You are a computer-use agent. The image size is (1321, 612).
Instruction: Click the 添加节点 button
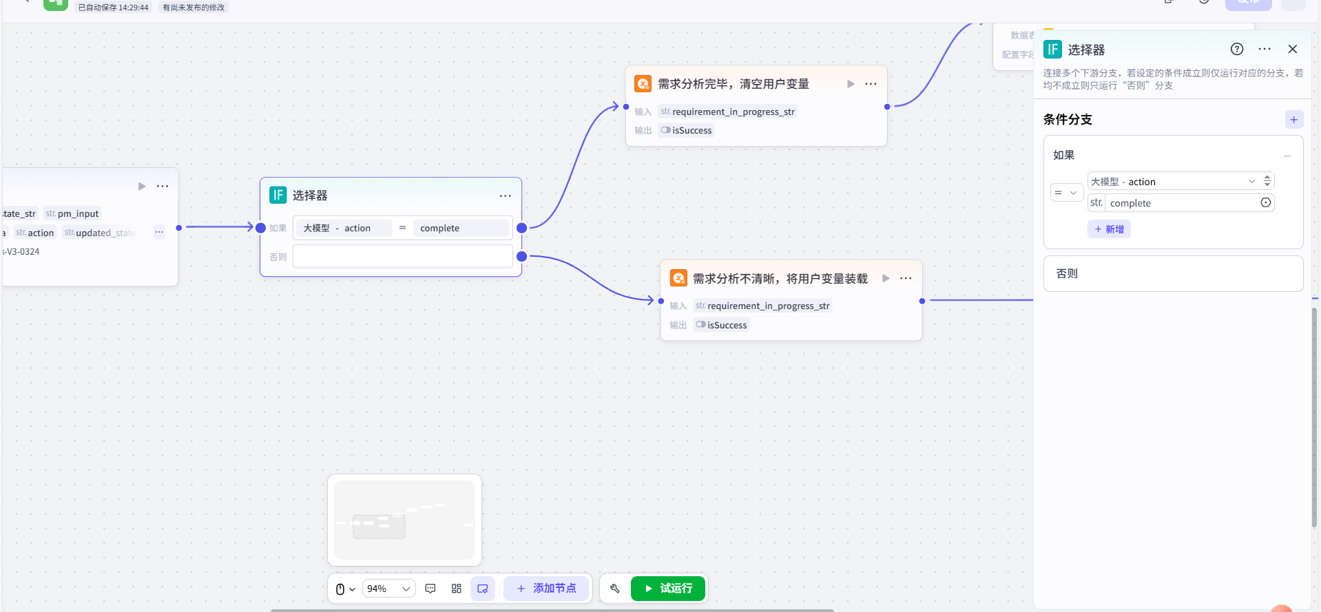click(x=546, y=589)
